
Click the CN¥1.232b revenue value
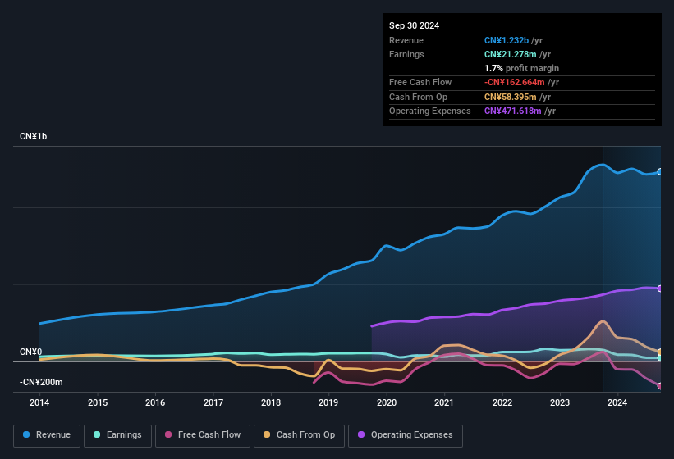[507, 40]
